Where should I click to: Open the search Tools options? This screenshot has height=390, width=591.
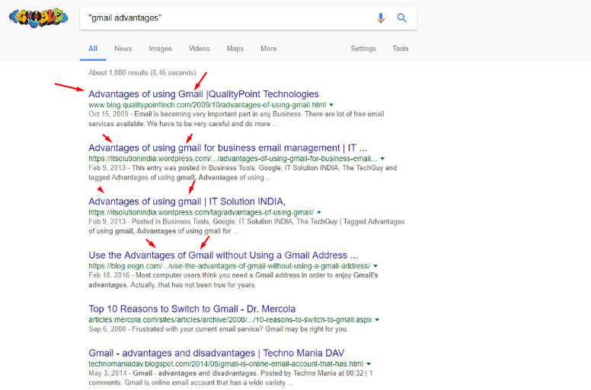(401, 49)
